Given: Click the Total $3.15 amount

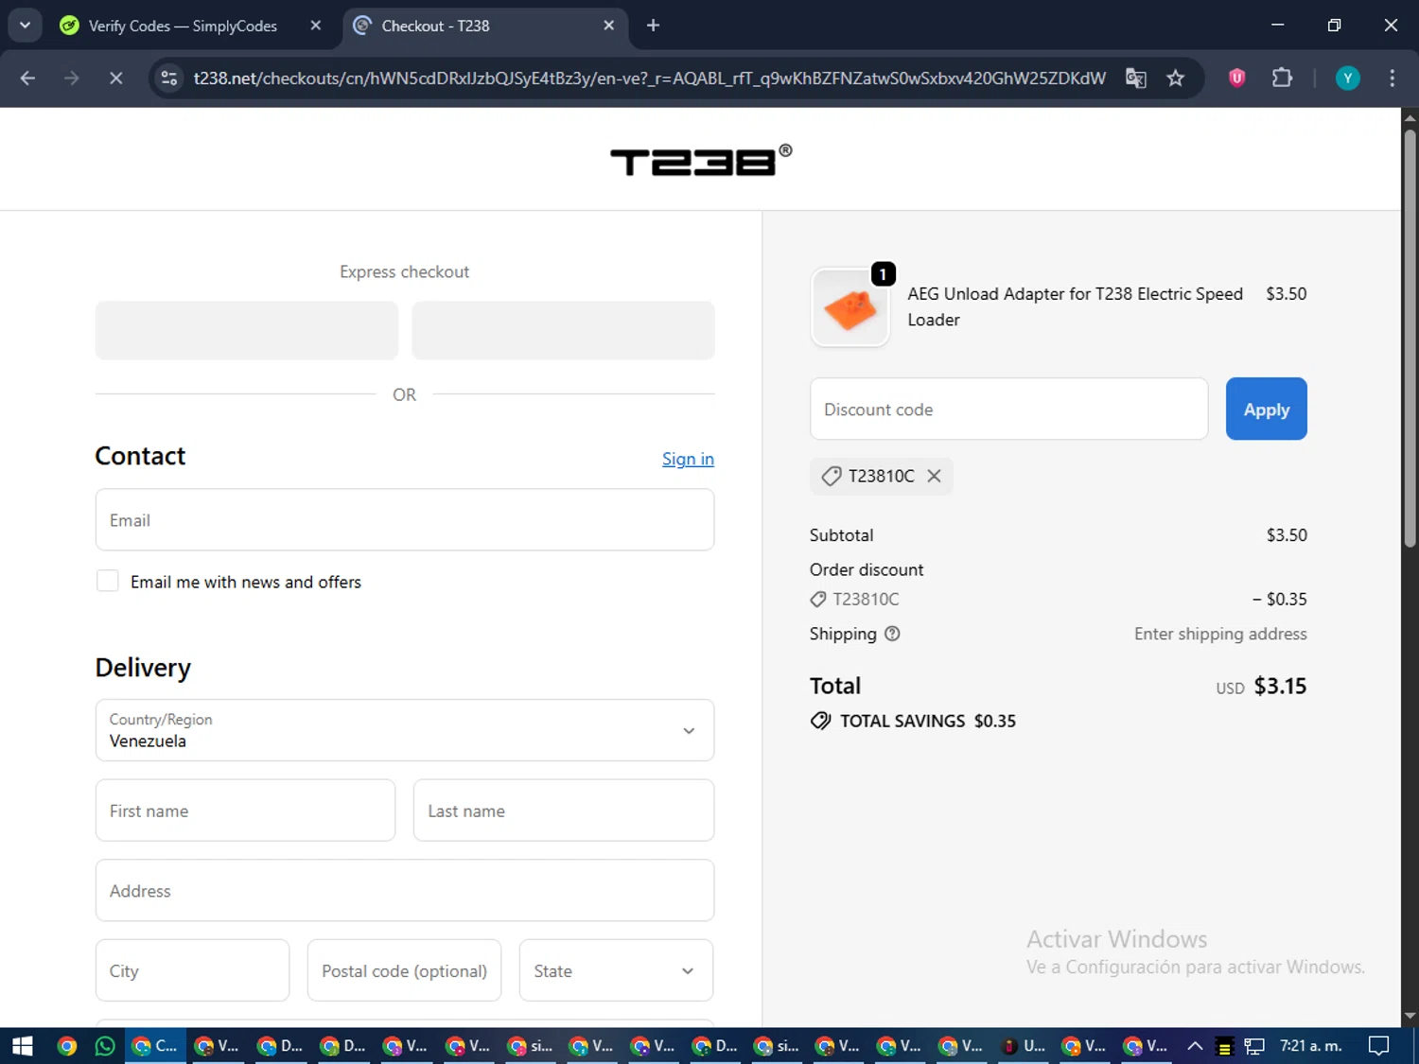Looking at the screenshot, I should pos(1280,686).
